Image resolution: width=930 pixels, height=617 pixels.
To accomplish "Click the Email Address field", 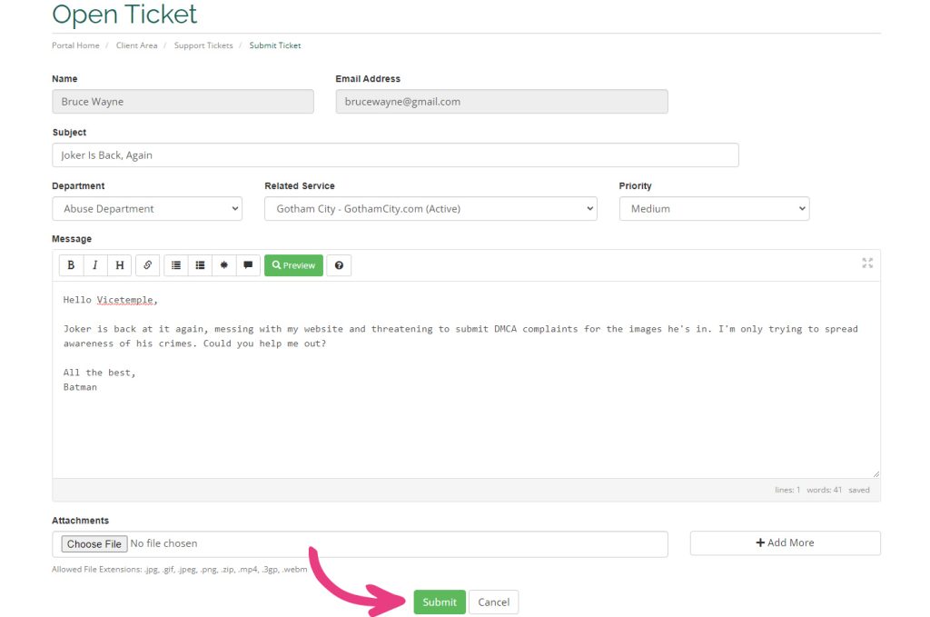I will 501,102.
